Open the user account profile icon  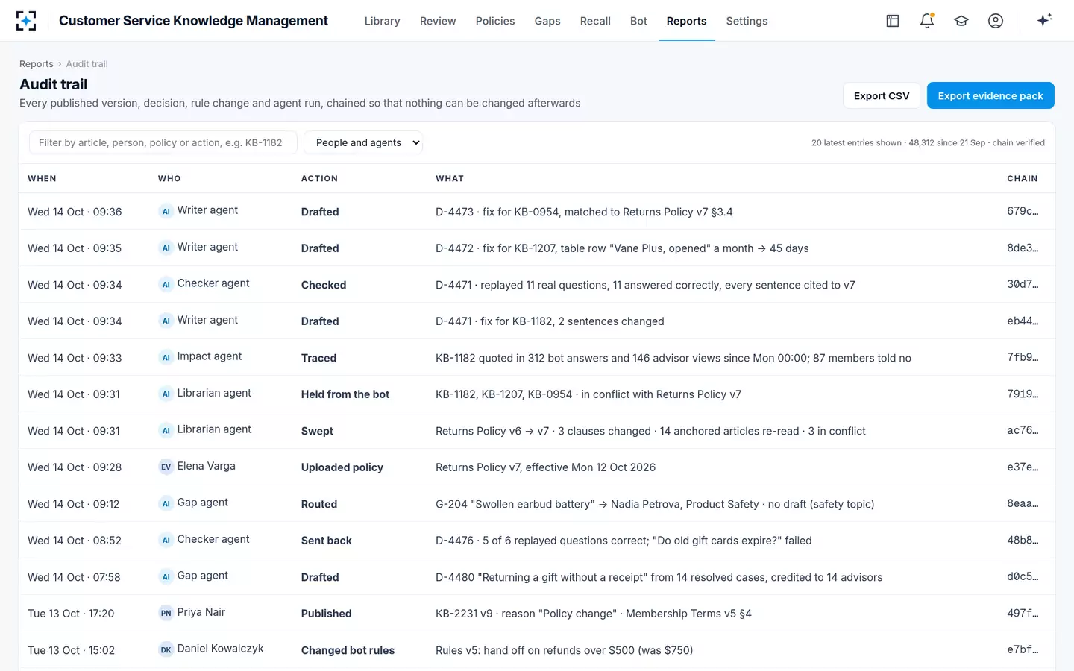996,21
